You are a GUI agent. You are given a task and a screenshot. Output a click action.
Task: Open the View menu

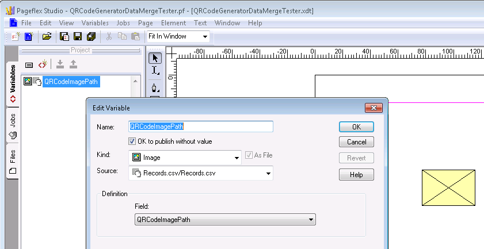point(66,23)
